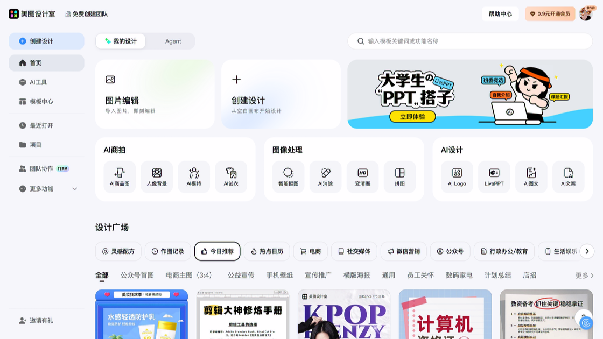Click the 创建设计 sidebar button
603x339 pixels.
click(46, 41)
